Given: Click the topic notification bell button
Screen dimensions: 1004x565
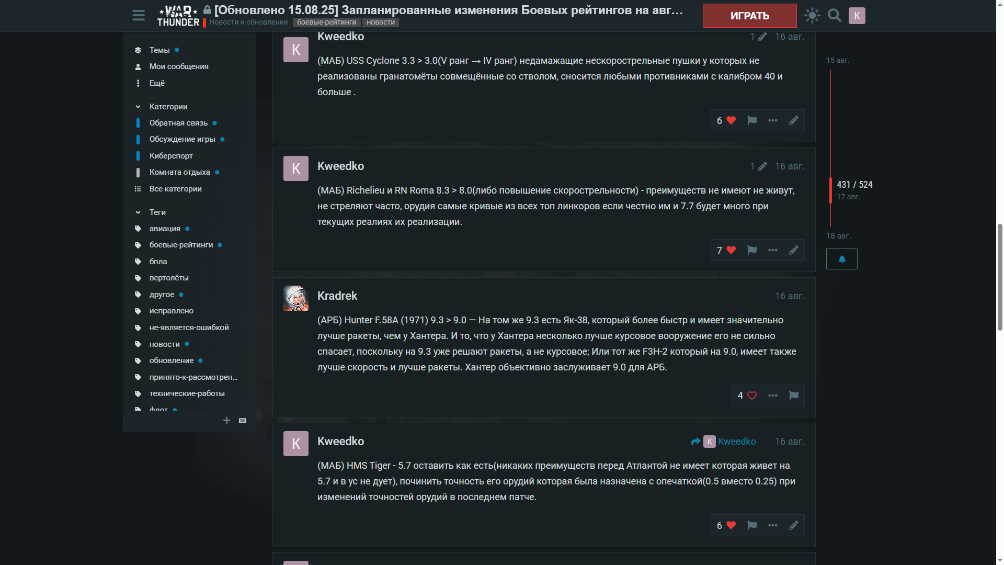Looking at the screenshot, I should pos(842,259).
